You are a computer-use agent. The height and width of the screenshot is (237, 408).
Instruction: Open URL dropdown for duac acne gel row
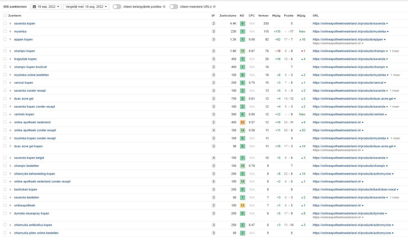point(395,99)
